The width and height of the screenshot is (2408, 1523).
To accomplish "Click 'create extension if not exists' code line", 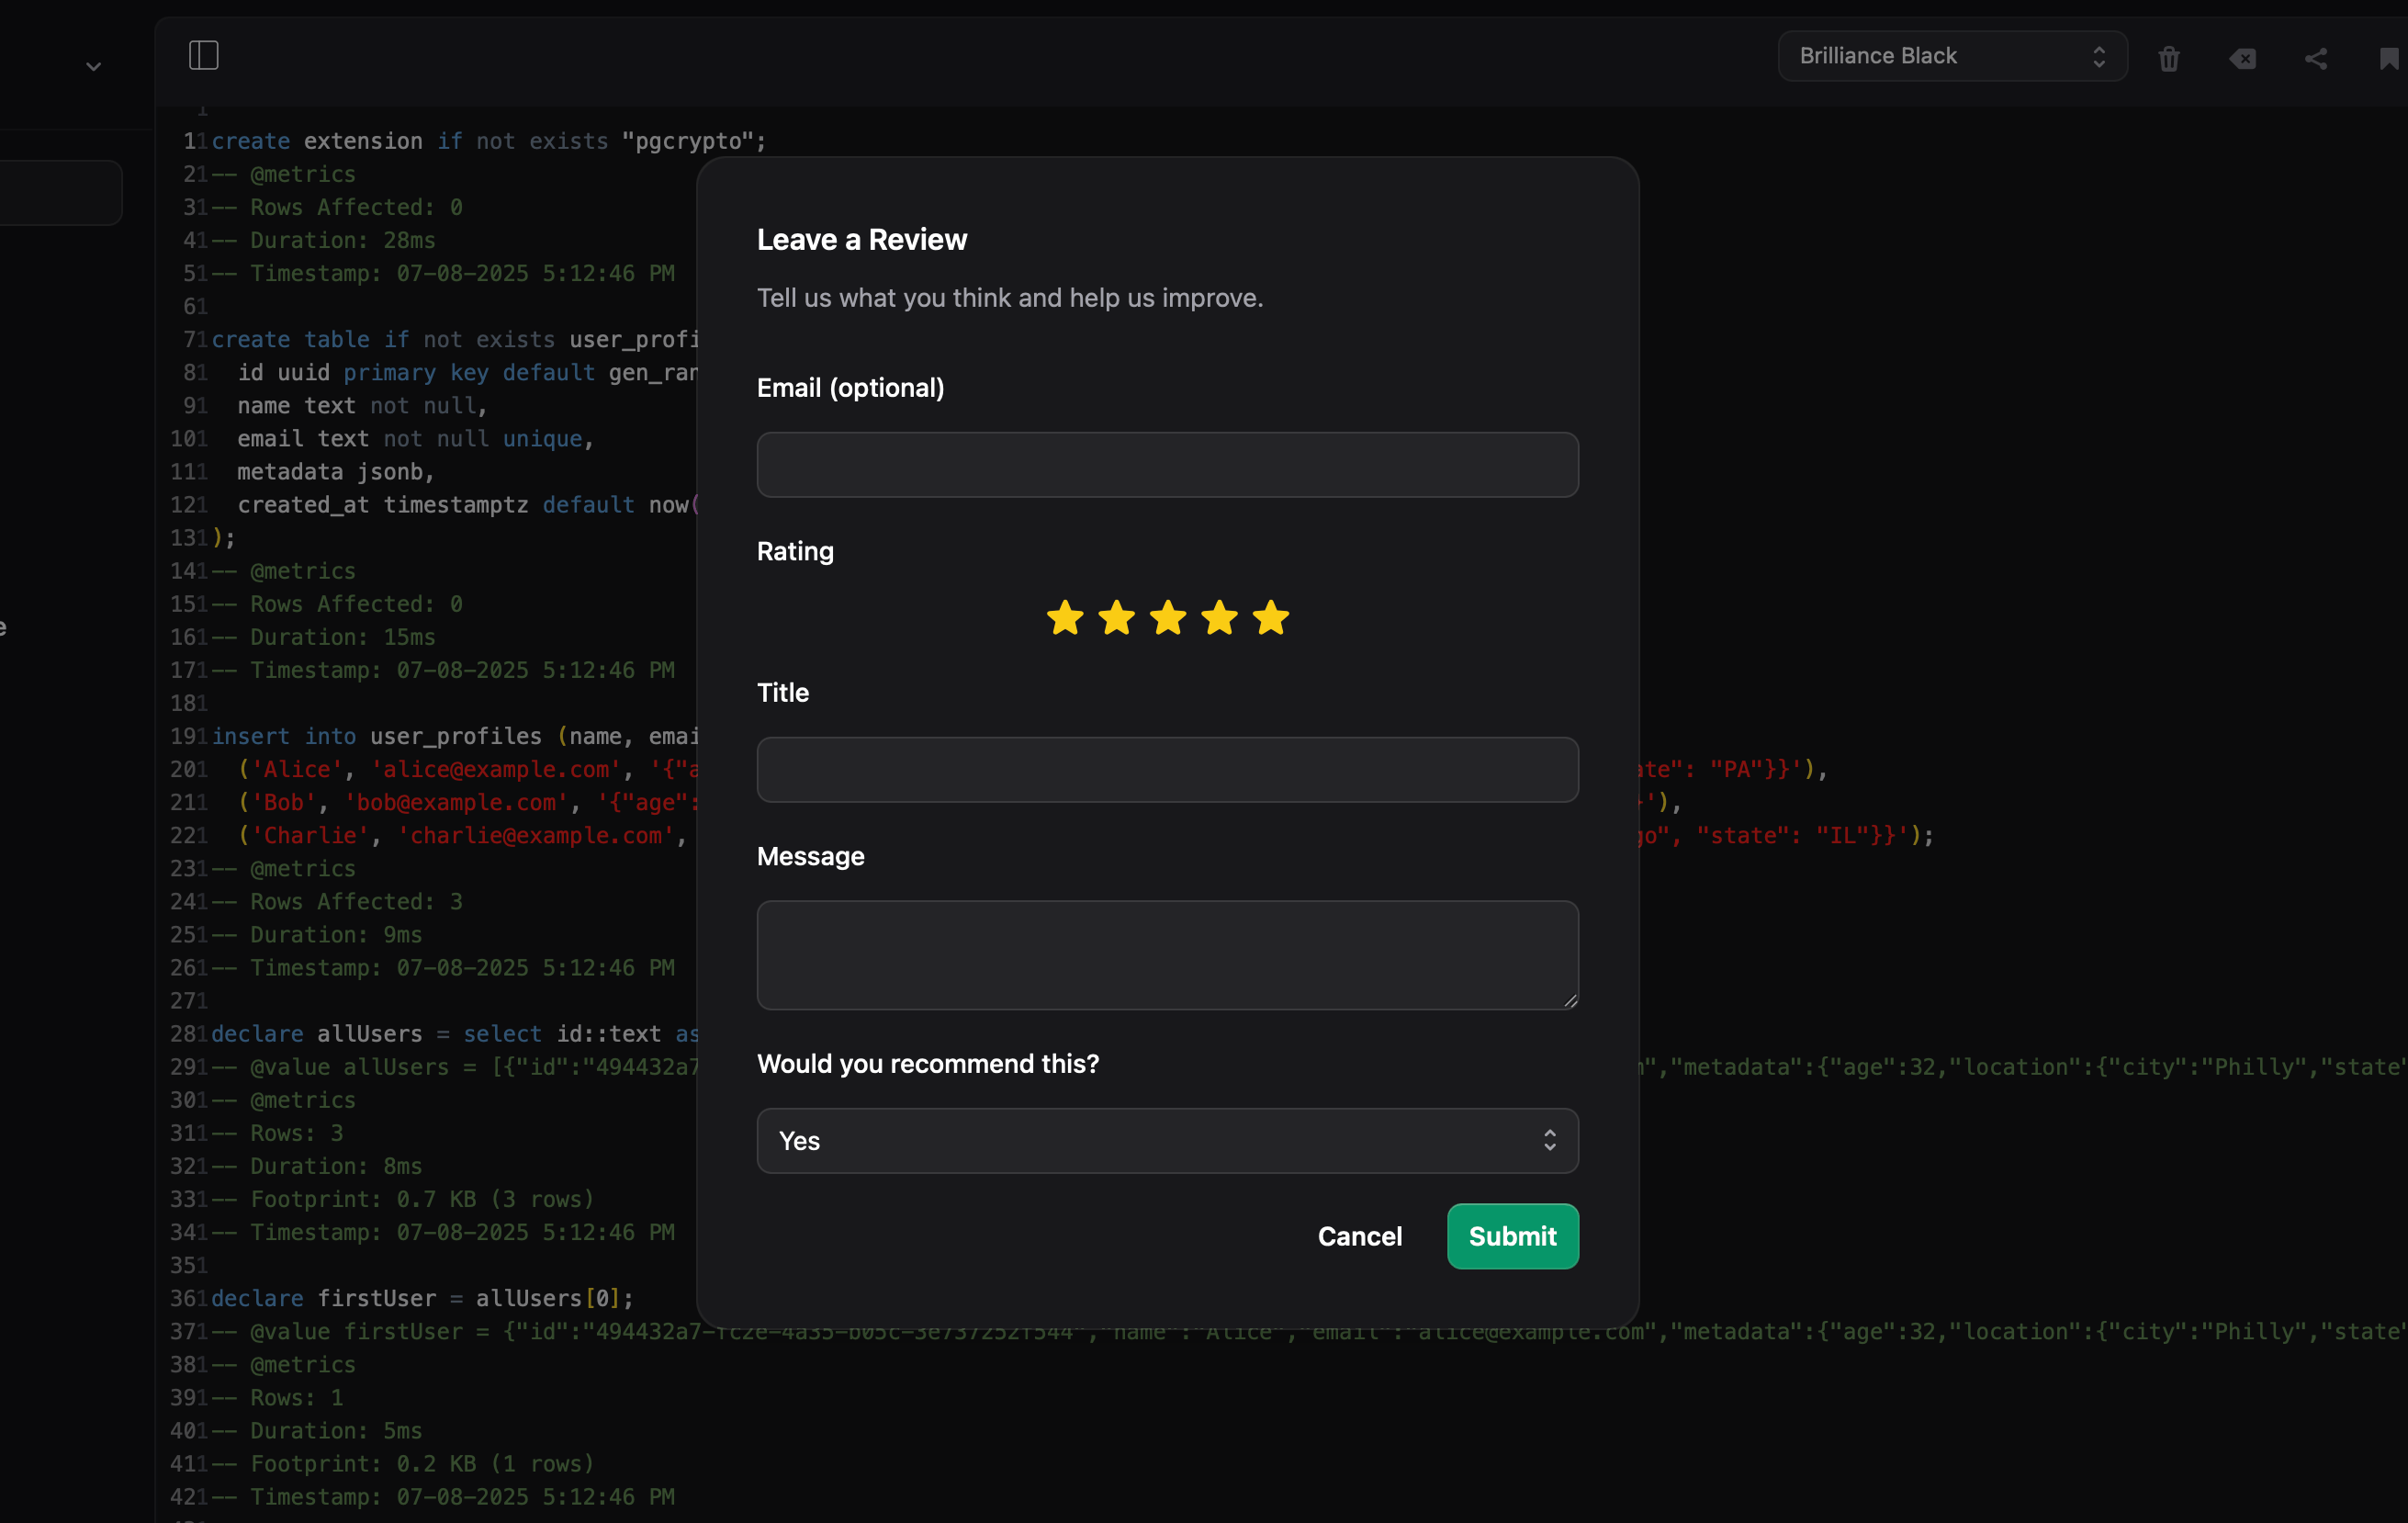I will point(489,141).
